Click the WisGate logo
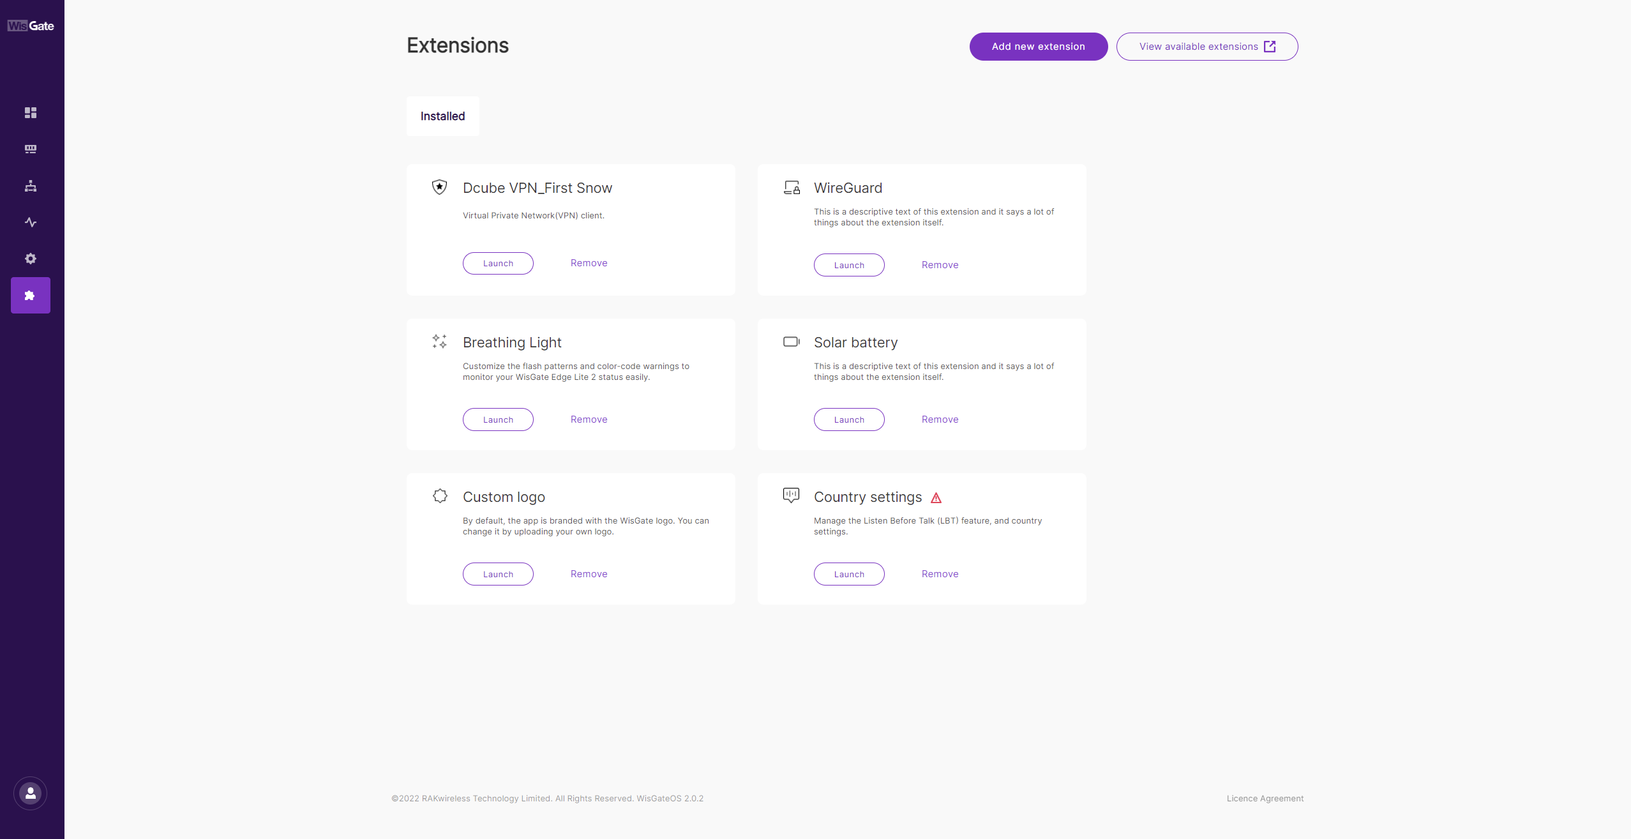The image size is (1631, 839). click(31, 26)
